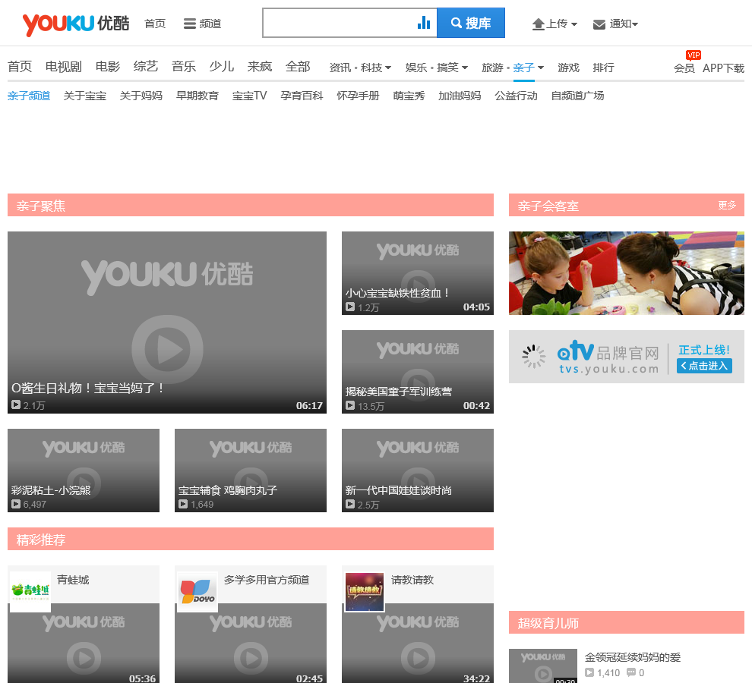The height and width of the screenshot is (683, 752).
Task: Play the O酱生日礼物 featured video
Action: tap(167, 323)
